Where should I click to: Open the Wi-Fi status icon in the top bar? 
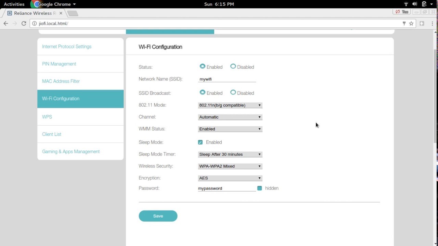click(406, 4)
